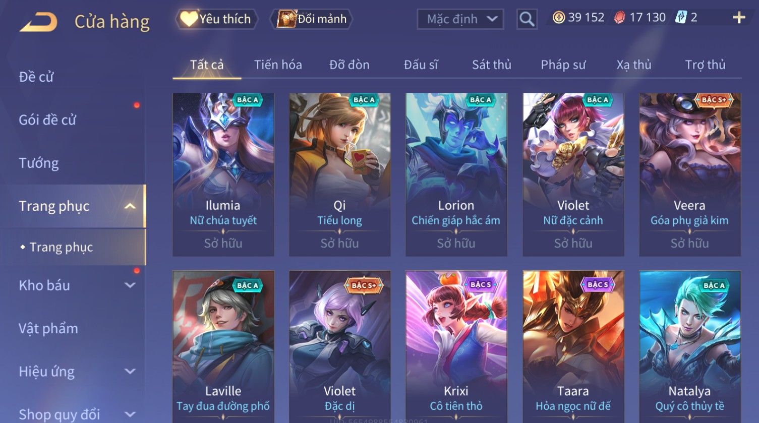The width and height of the screenshot is (759, 423).
Task: Tap the gold coin balance icon
Action: [x=558, y=18]
